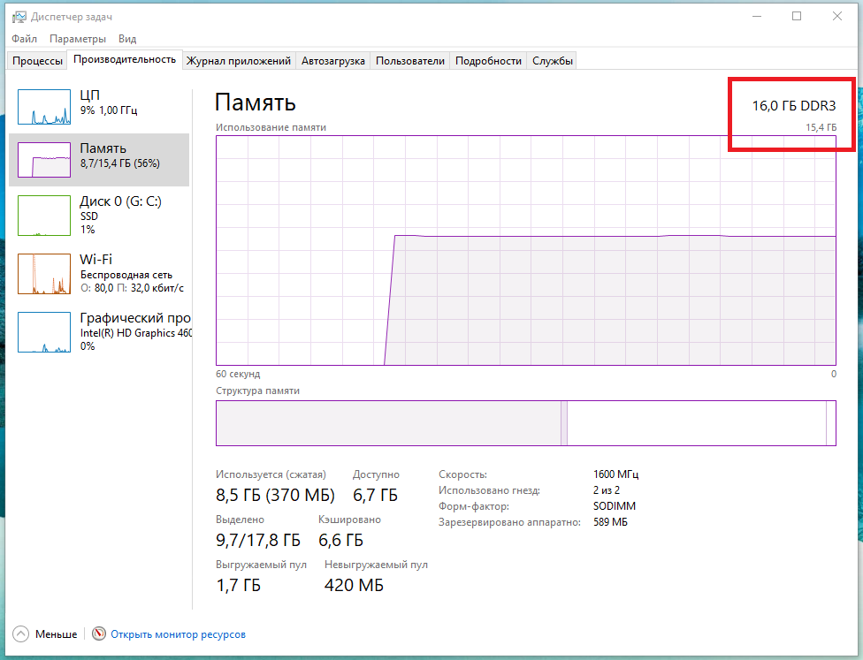
Task: Click Открыть монитор ресурсов link
Action: pyautogui.click(x=179, y=634)
